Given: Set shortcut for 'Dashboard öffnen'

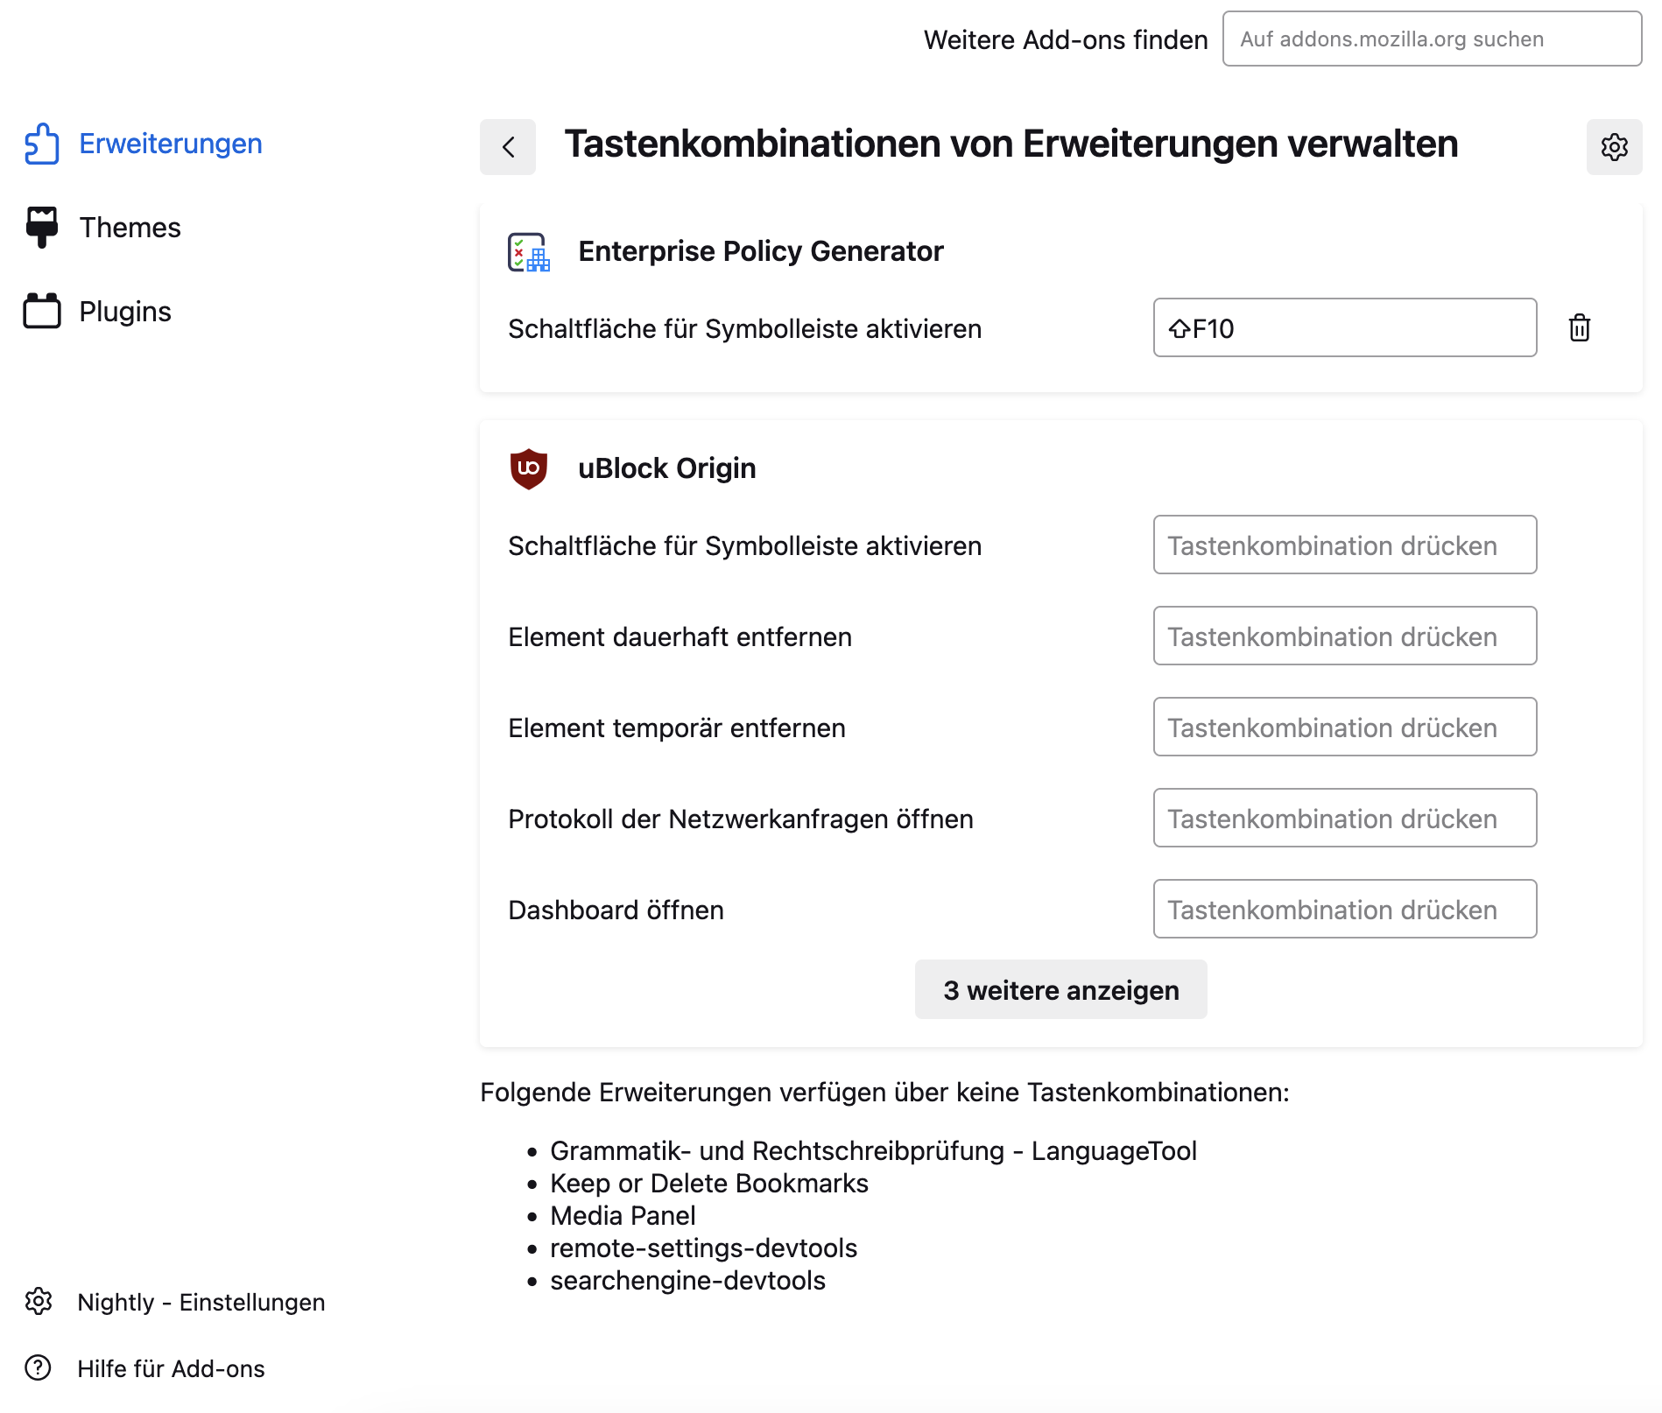Looking at the screenshot, I should [1344, 910].
